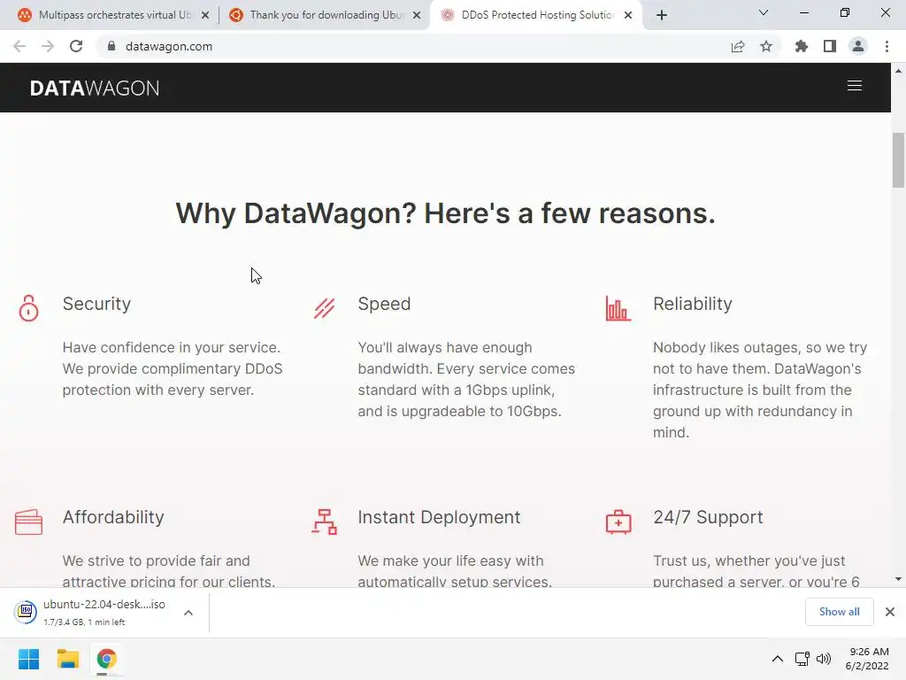The height and width of the screenshot is (680, 906).
Task: Open Windows Start menu
Action: 28,659
